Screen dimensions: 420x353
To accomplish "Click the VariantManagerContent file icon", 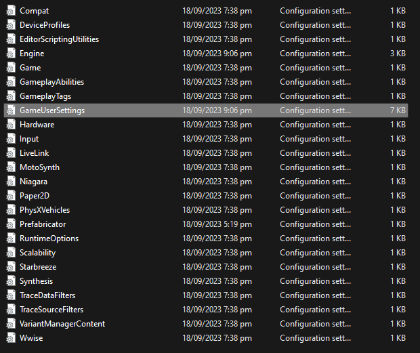I will (11, 324).
